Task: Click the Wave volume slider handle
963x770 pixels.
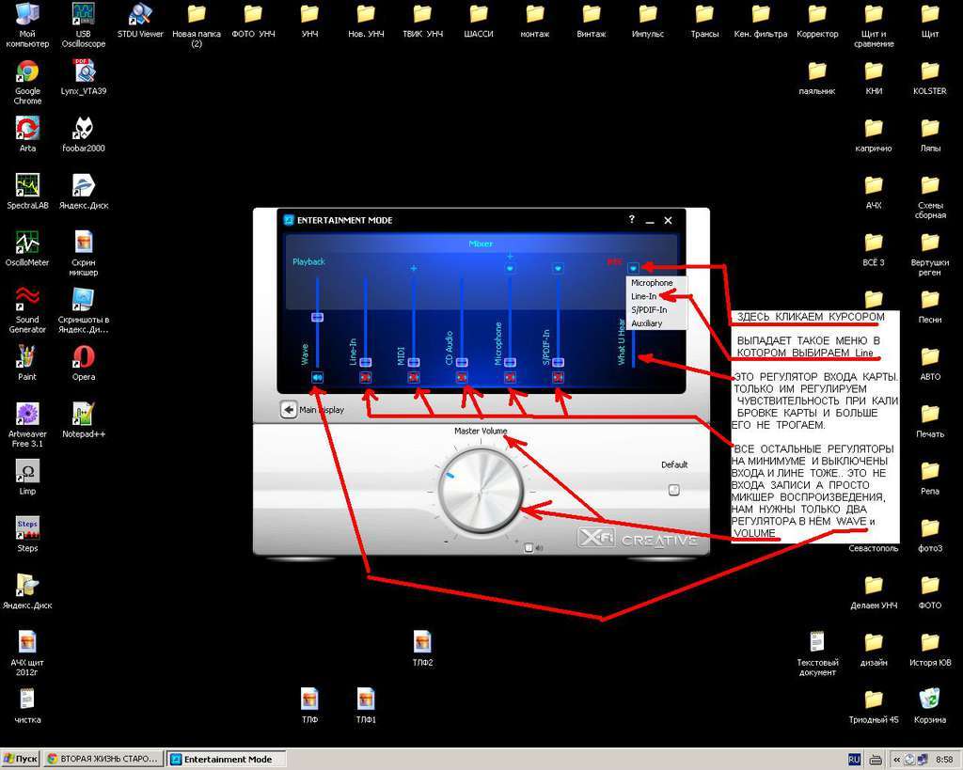Action: tap(317, 317)
